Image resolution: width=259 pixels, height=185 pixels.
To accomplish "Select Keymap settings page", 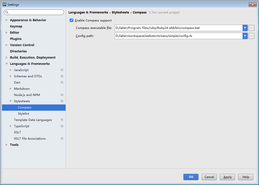I will (x=16, y=26).
